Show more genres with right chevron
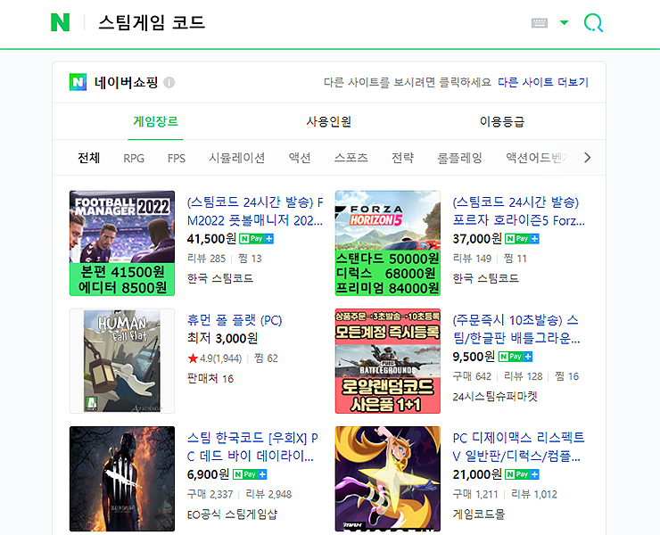The image size is (660, 535). click(588, 158)
